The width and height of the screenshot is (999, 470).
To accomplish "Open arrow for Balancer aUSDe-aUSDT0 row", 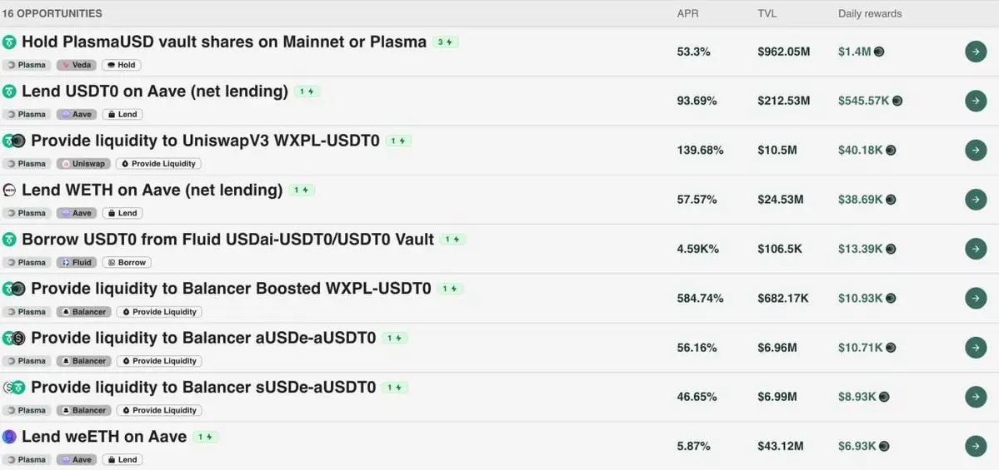I will point(976,347).
